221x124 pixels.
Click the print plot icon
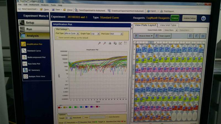click(110, 43)
